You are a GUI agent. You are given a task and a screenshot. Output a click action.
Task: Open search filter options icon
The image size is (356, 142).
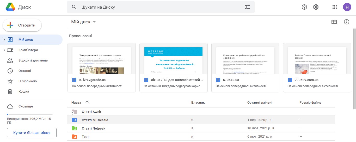pos(247,7)
